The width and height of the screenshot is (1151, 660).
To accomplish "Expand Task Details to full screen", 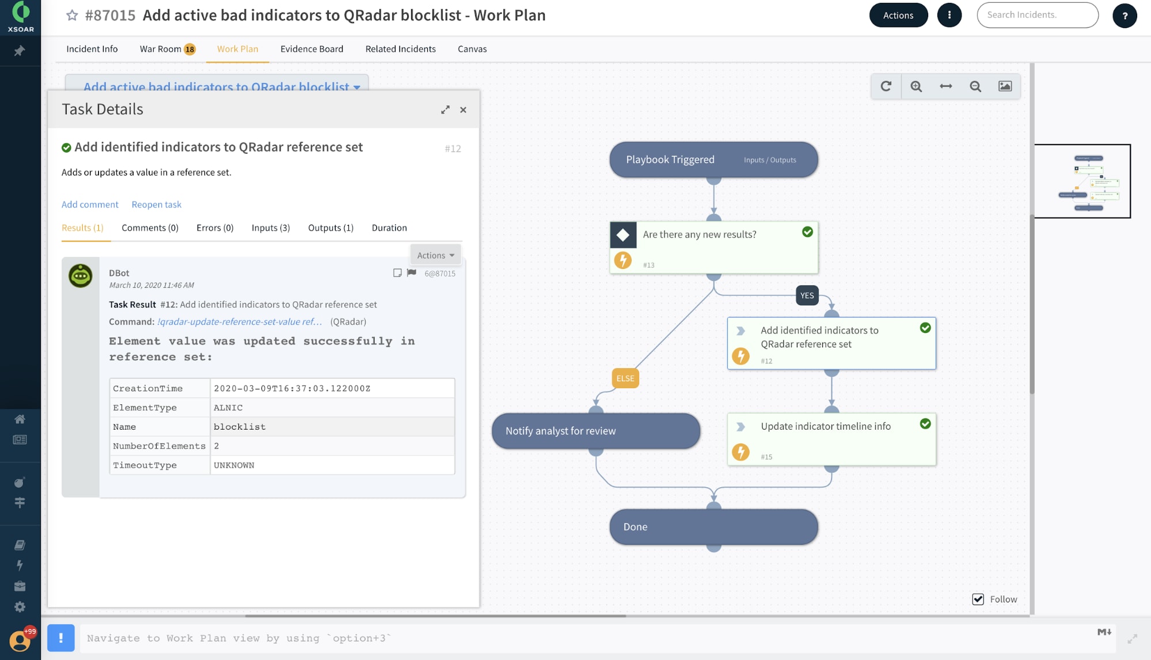I will coord(445,109).
